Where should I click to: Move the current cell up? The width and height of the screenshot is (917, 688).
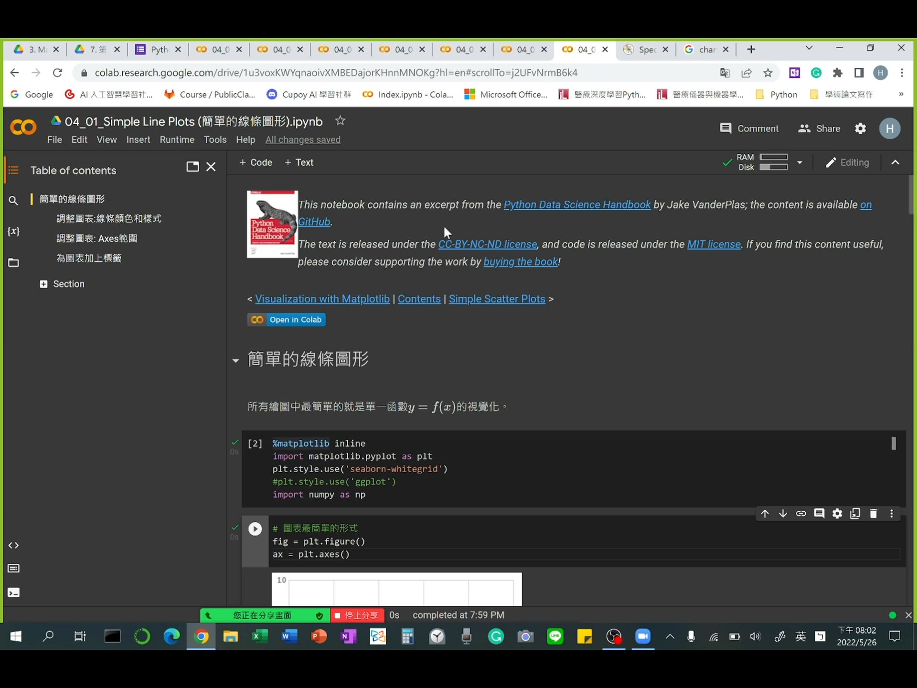pos(765,513)
